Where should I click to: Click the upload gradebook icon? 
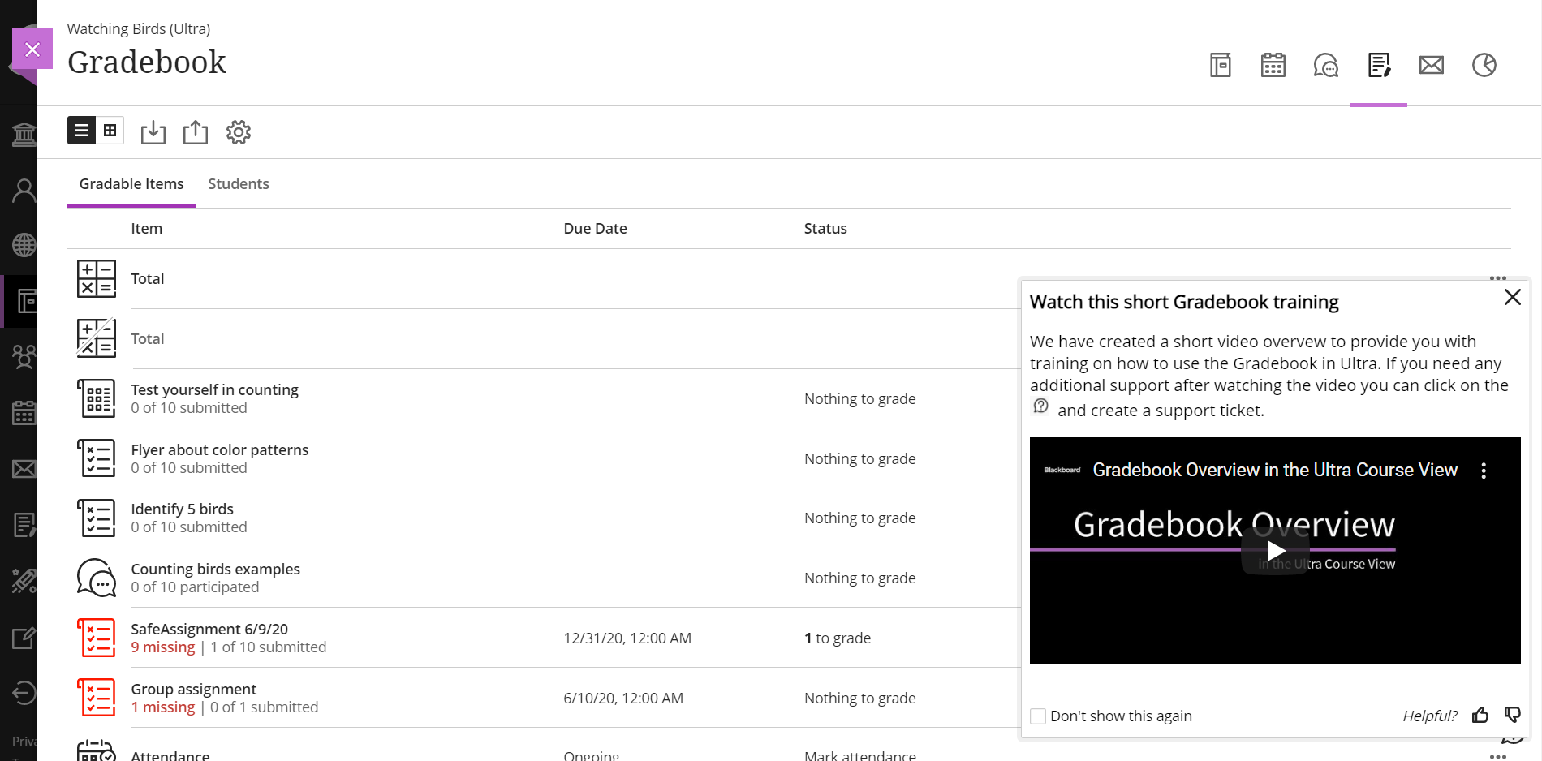click(x=195, y=132)
